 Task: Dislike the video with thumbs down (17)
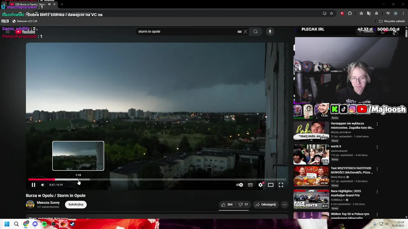(243, 205)
